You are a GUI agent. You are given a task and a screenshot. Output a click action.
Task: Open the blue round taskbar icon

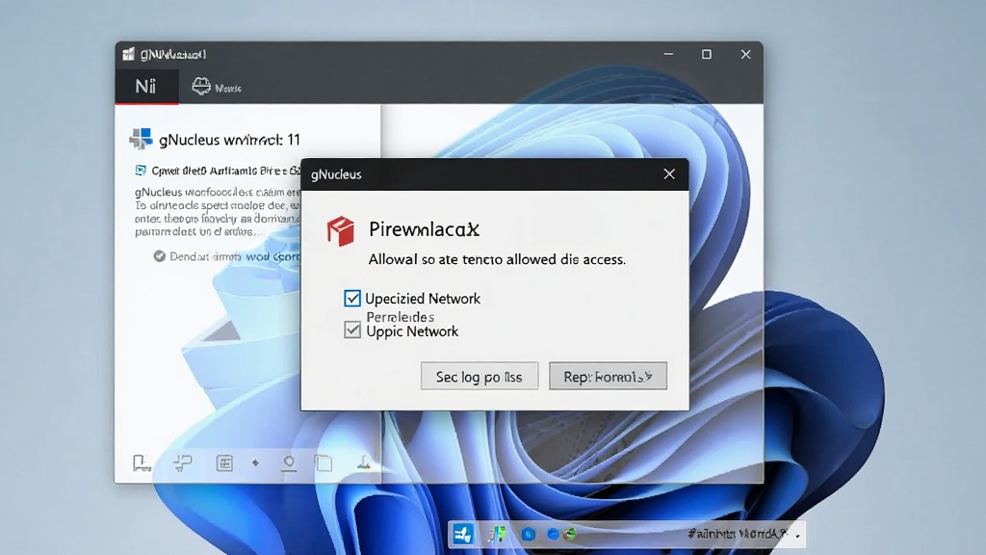coord(529,534)
